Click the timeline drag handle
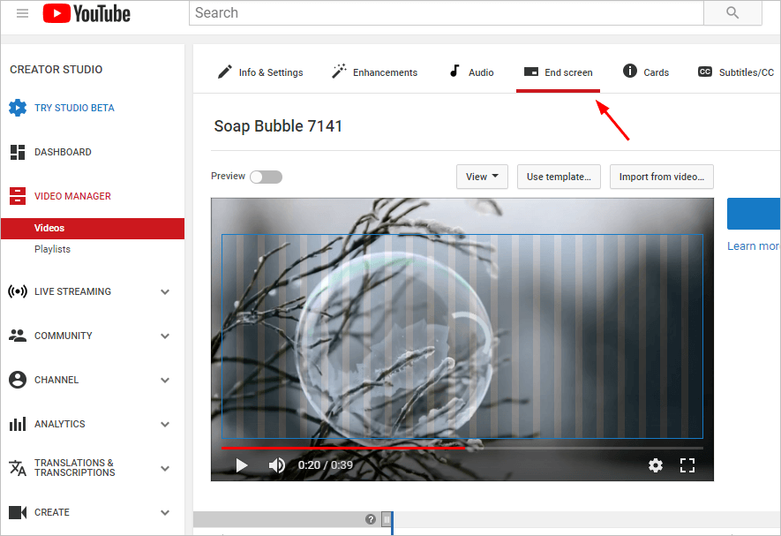Image resolution: width=781 pixels, height=536 pixels. point(387,519)
